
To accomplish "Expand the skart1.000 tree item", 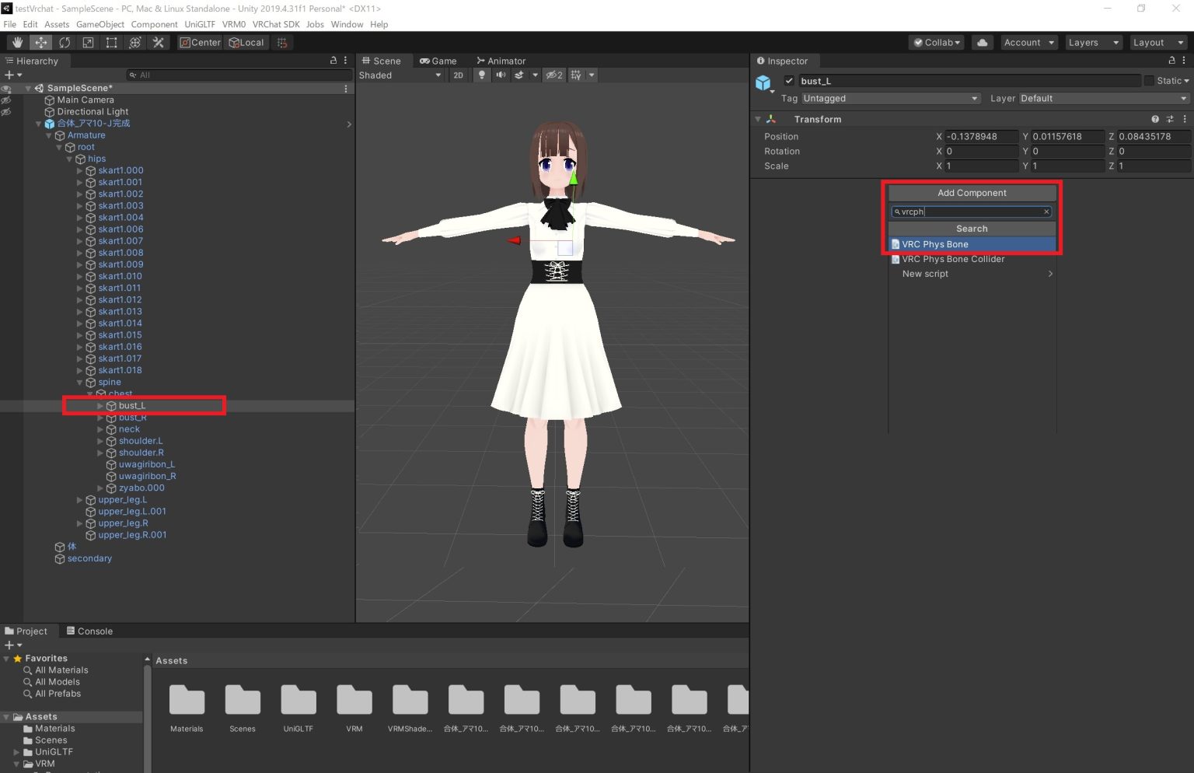I will 79,170.
